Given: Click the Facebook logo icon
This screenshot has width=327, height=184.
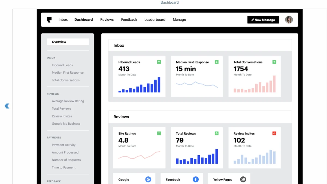Looking at the screenshot, I should (x=196, y=179).
